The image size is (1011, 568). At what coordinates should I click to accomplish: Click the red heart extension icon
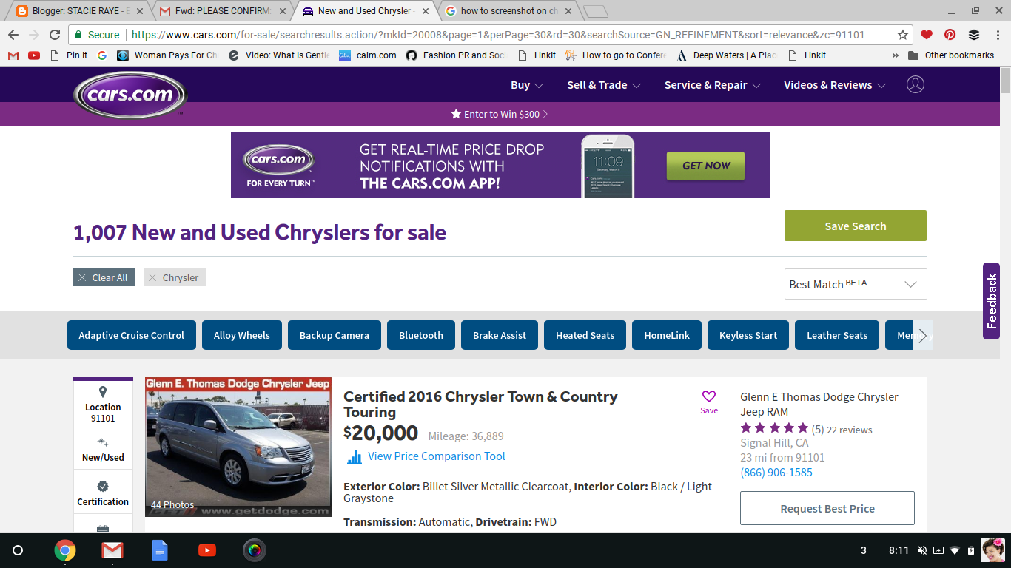point(927,35)
